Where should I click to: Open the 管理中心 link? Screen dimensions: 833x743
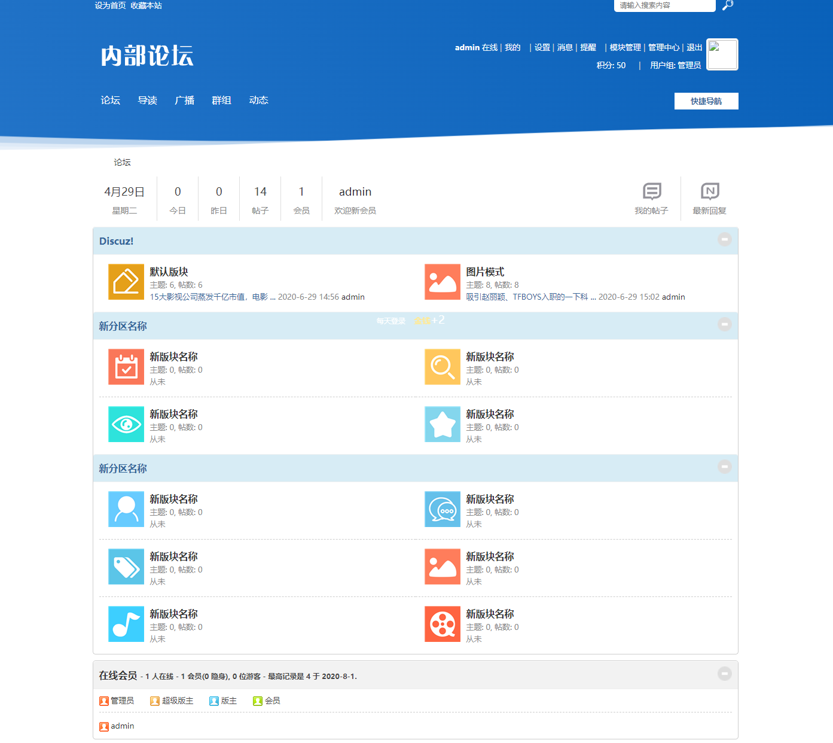(x=664, y=48)
